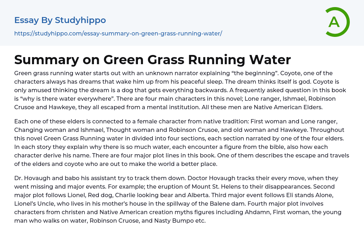This screenshot has width=364, height=245.
Task: Open the studyhippo.com essay URL link
Action: pyautogui.click(x=118, y=33)
